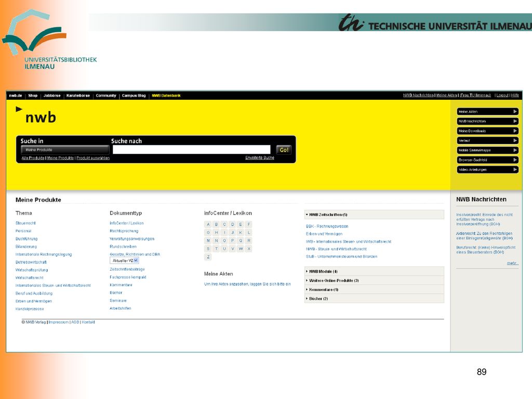Open the Wirtschaftsprüfung topic link
The image size is (532, 399).
32,270
